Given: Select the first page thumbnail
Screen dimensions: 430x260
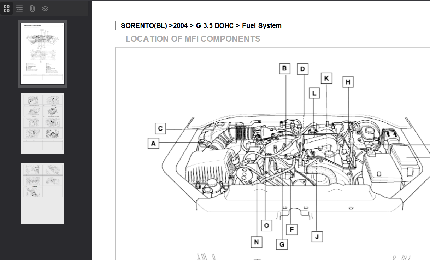Looking at the screenshot, I should (x=42, y=54).
